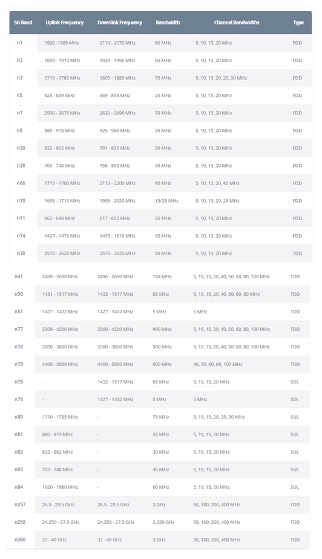Click the n260 band label
322x559 pixels.
20,540
